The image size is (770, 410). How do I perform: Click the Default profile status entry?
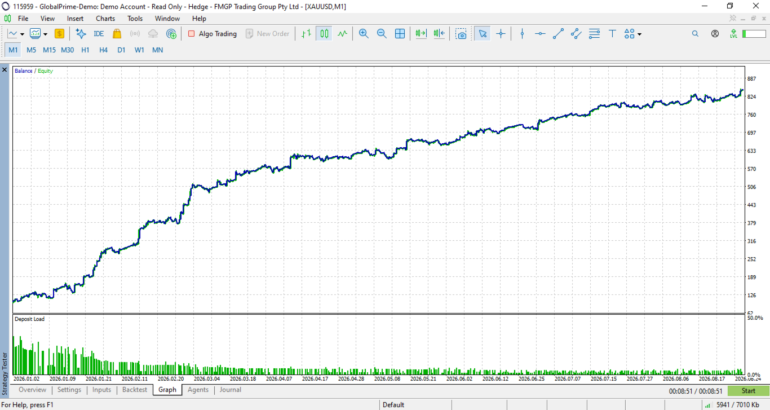(393, 404)
